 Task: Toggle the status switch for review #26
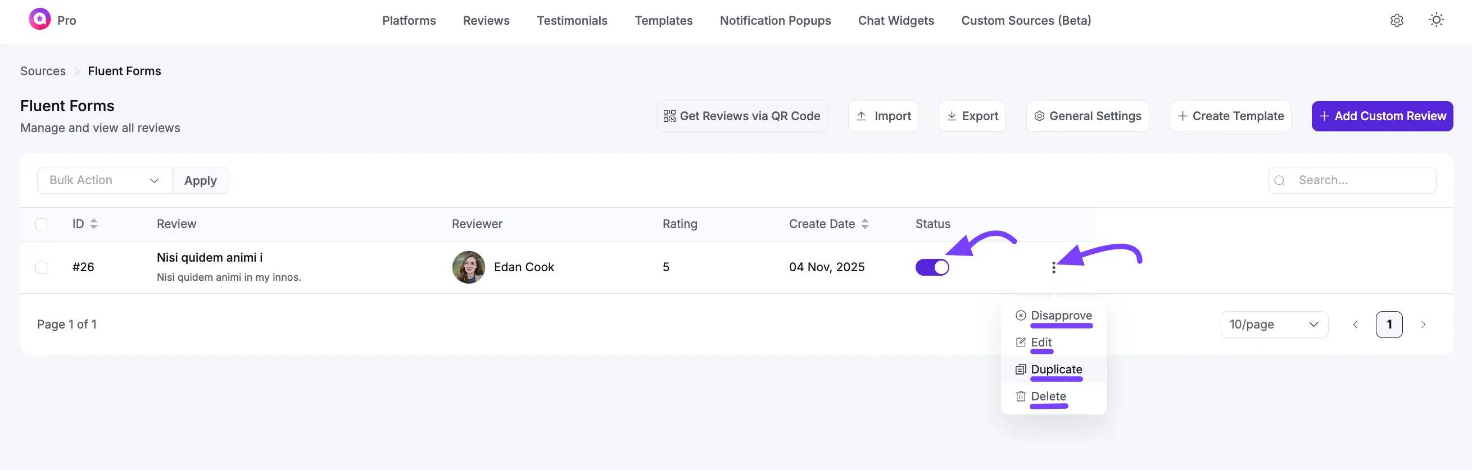[932, 267]
